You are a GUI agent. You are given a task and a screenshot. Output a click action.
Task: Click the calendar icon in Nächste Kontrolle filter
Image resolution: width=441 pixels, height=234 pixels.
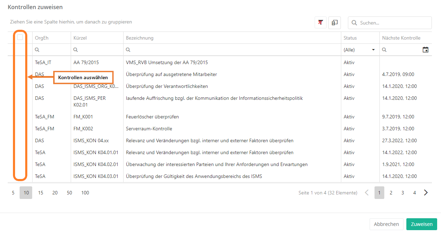tap(425, 50)
